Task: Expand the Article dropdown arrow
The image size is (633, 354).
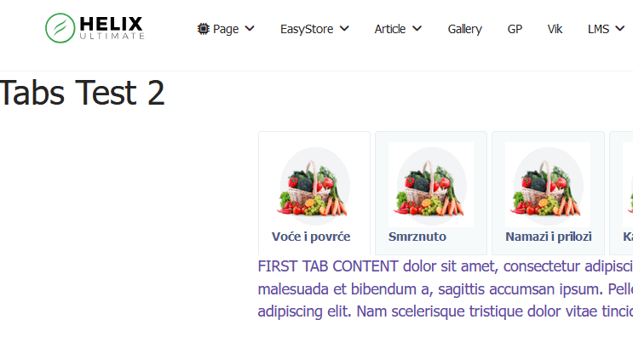Action: tap(417, 29)
